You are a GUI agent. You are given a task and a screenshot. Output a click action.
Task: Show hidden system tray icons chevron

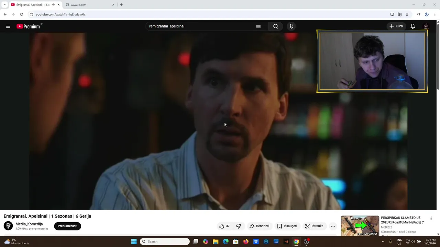(x=383, y=242)
